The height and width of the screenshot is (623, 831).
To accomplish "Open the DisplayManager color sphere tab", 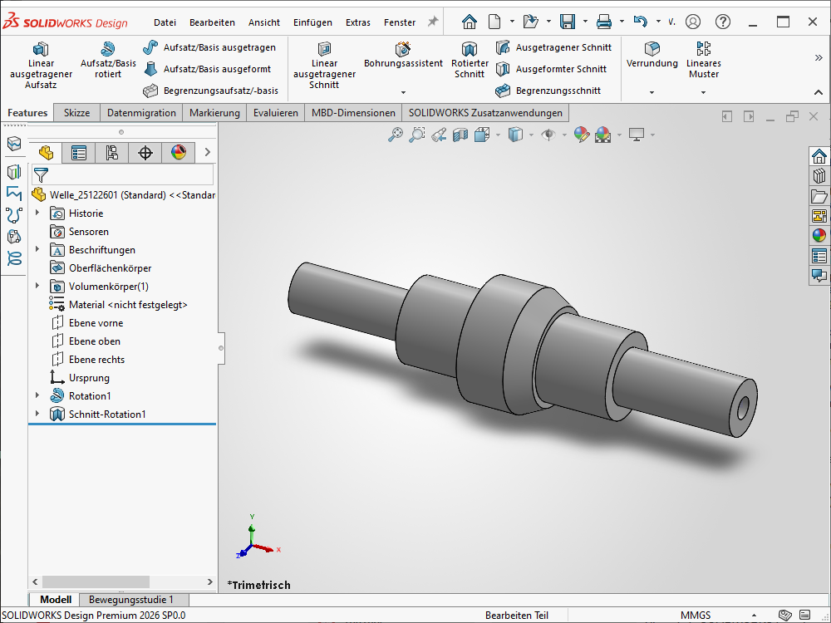I will (x=179, y=153).
